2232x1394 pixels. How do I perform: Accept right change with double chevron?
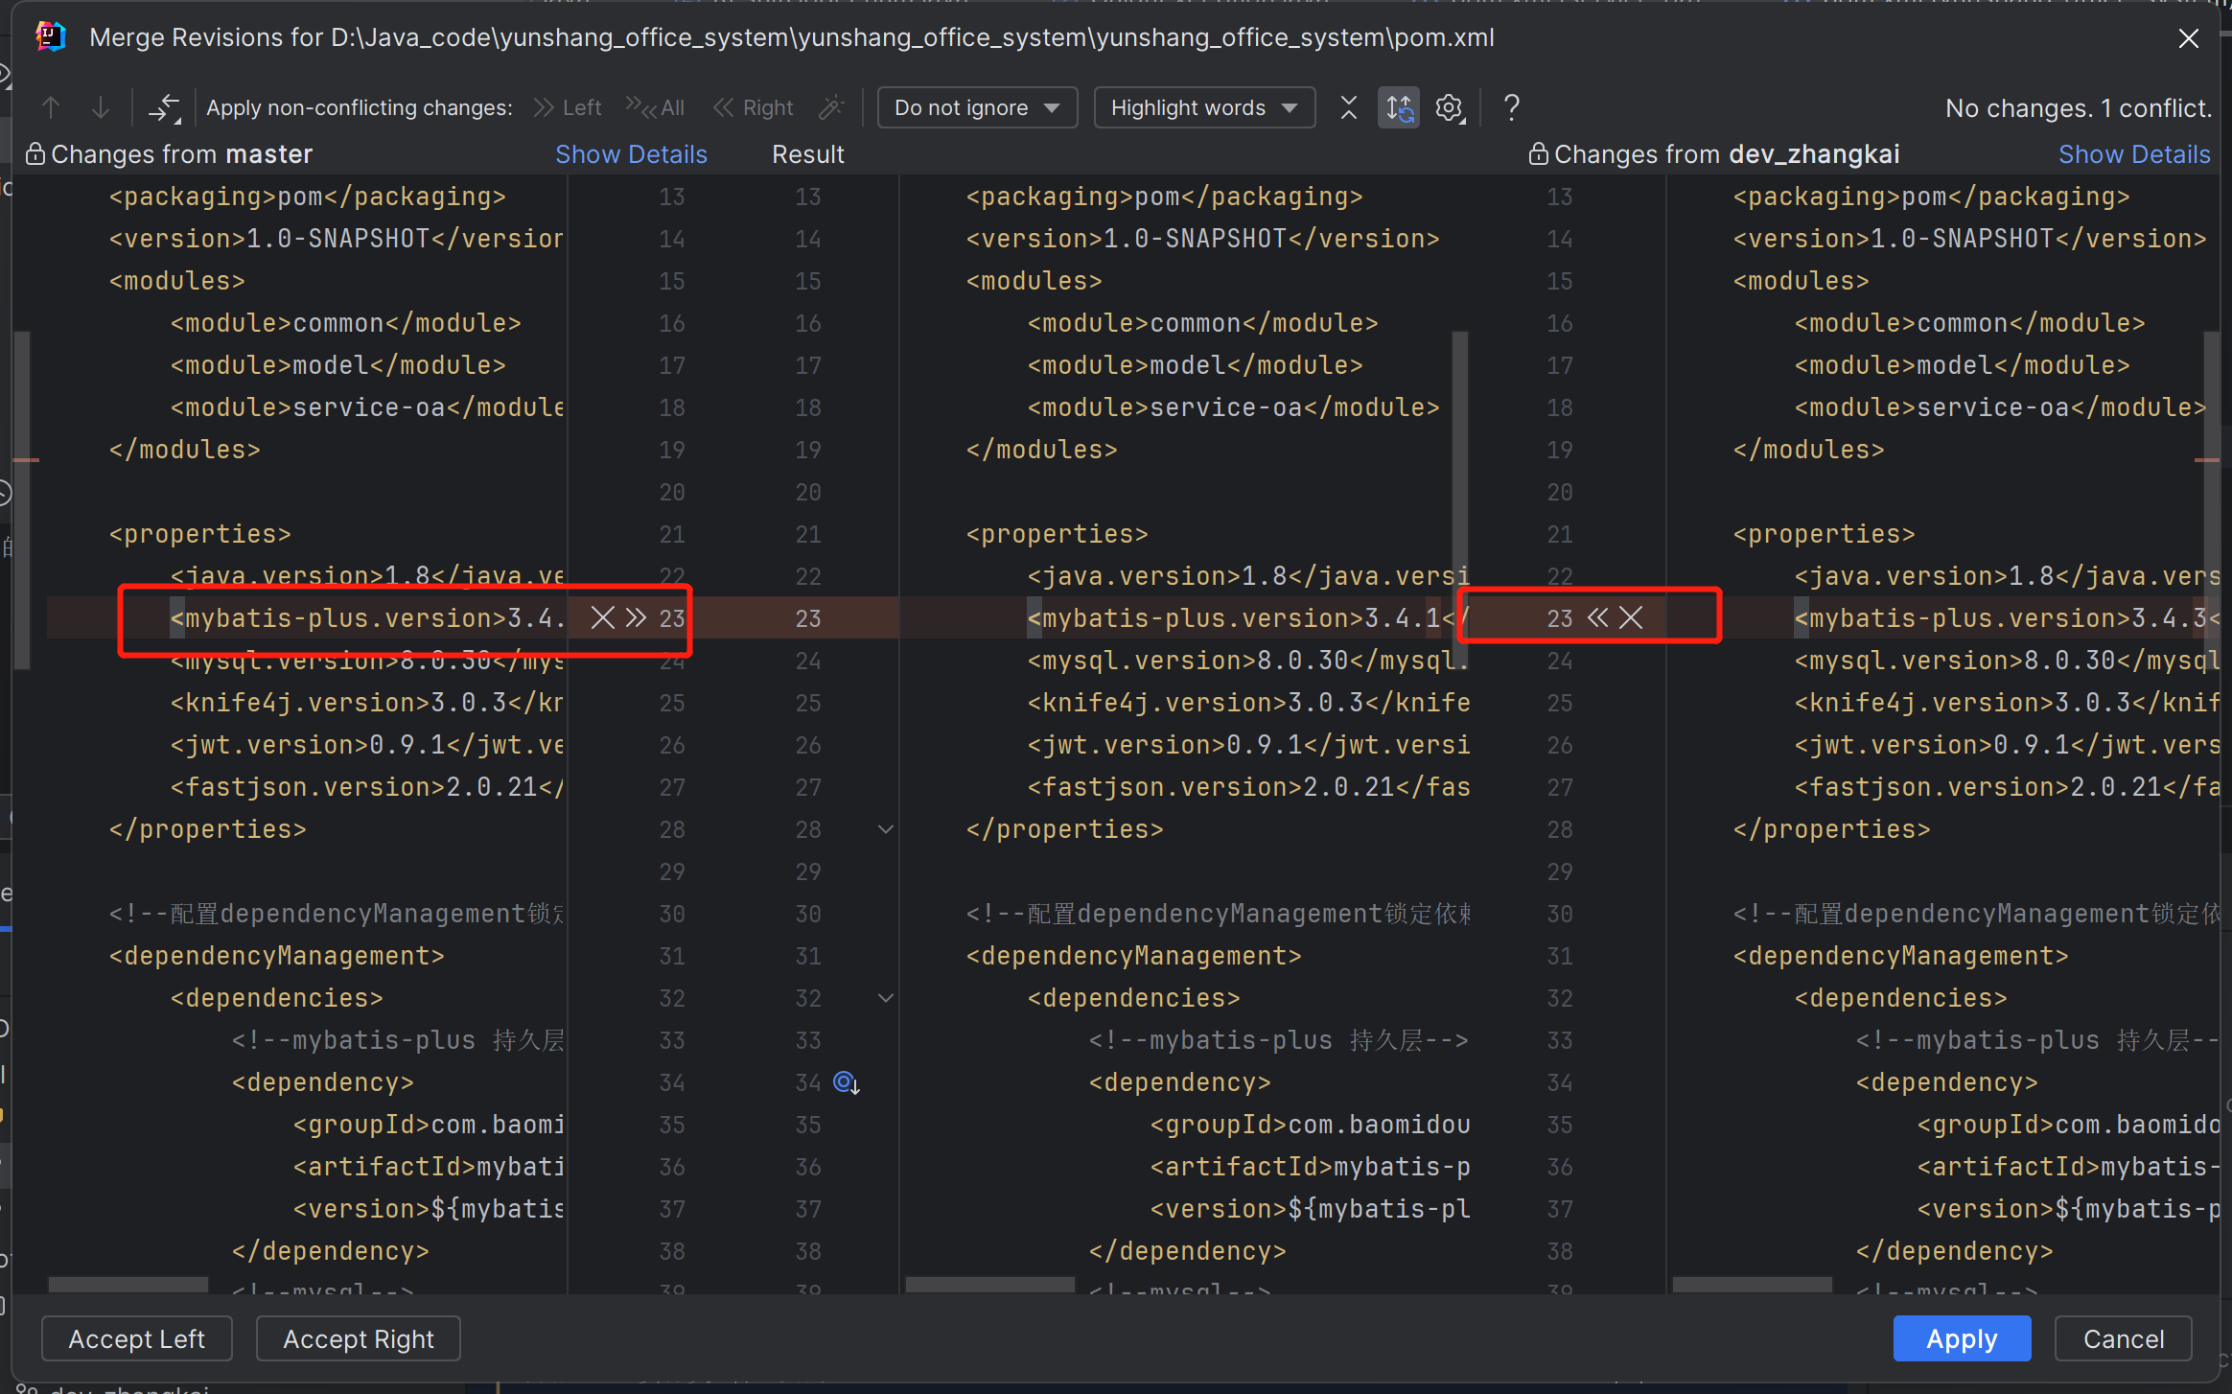1597,617
